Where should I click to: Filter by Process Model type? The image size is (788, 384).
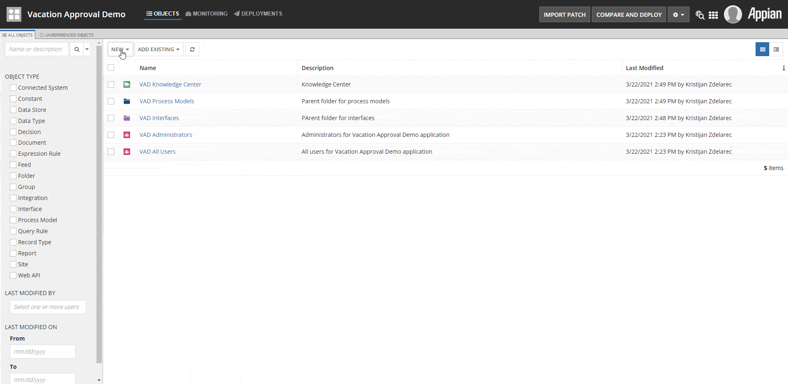(13, 220)
